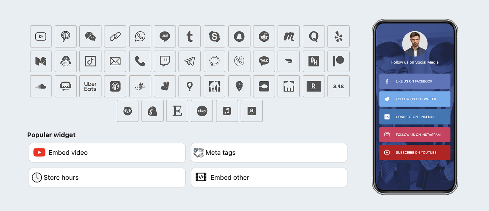The image size is (489, 211).
Task: Pick the Yogiyo Korean text icon
Action: click(x=338, y=86)
